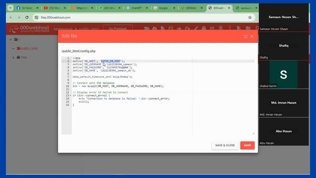Click the lock permissions icon in toolbar
This screenshot has width=316, height=178.
click(204, 29)
